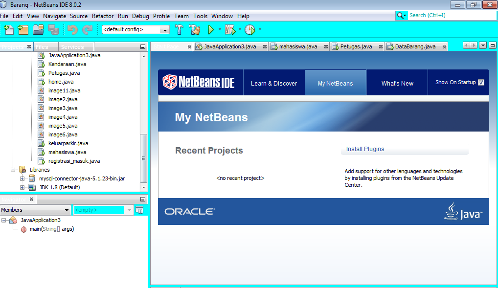The width and height of the screenshot is (498, 288).
Task: Open the default config dropdown
Action: [x=164, y=30]
